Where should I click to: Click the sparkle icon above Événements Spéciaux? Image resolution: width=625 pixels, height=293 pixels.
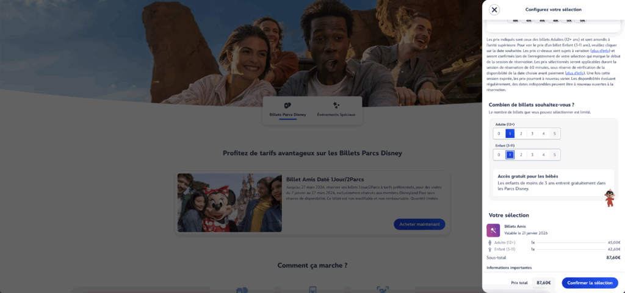coord(336,105)
